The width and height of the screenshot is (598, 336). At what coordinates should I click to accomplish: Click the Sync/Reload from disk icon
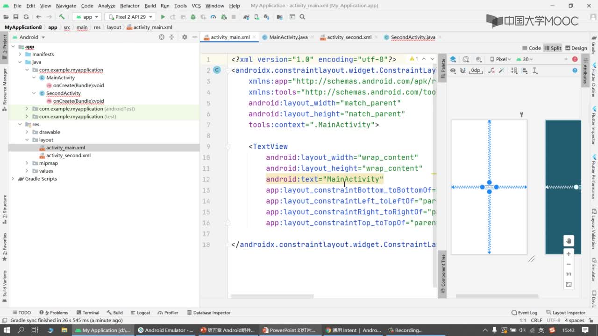pos(26,17)
